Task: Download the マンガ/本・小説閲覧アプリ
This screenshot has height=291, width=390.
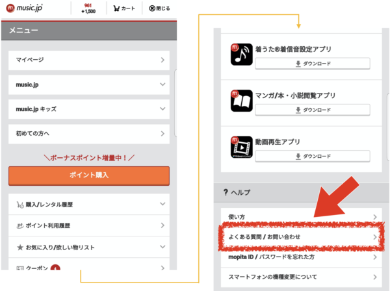Action: pyautogui.click(x=313, y=110)
